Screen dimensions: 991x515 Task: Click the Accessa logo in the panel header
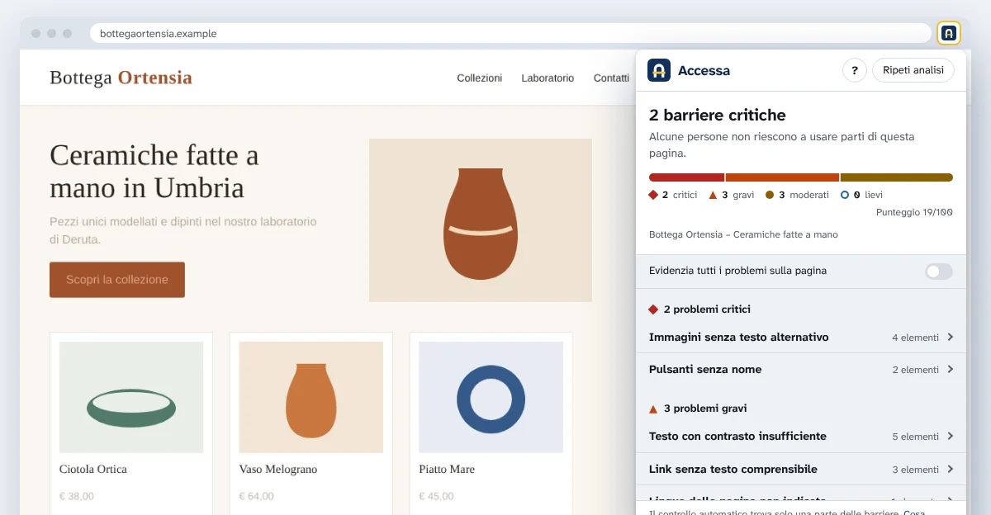(659, 70)
